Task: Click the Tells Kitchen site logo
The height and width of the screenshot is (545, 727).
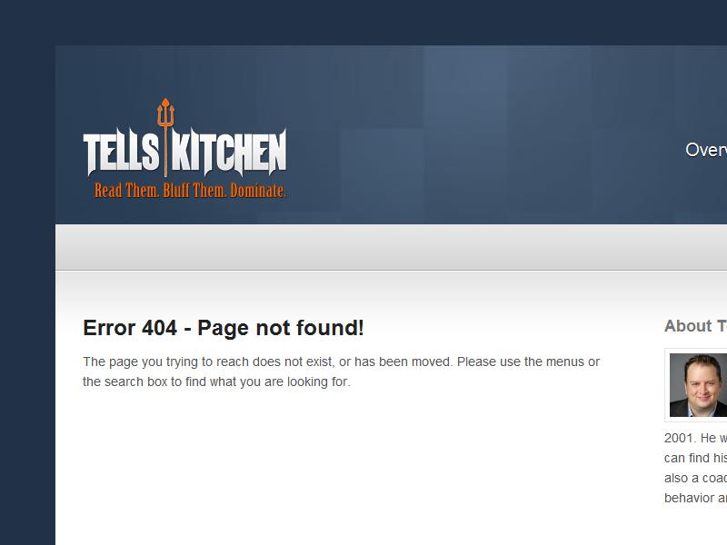Action: [184, 148]
